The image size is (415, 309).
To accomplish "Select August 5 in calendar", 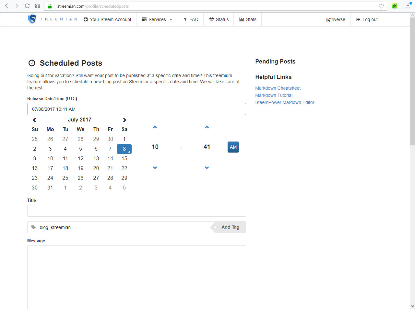I will (124, 188).
